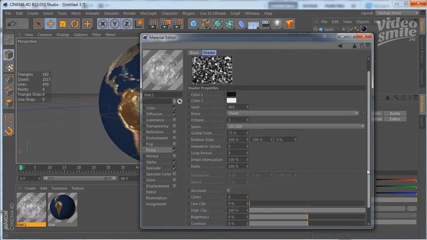Viewport: 427px width, 240px height.
Task: Click the Bump button in Attributes panel
Action: point(394,113)
